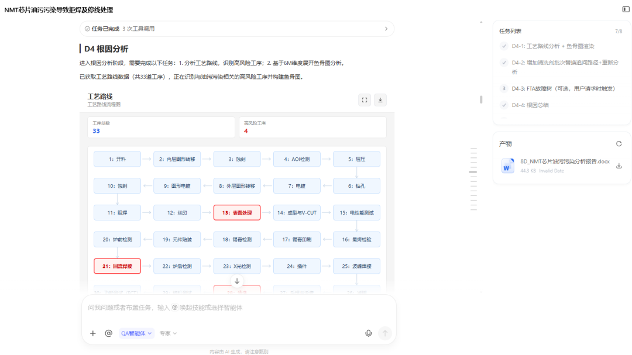
Task: Select high-risk node 21: 回流焊接
Action: 117,266
